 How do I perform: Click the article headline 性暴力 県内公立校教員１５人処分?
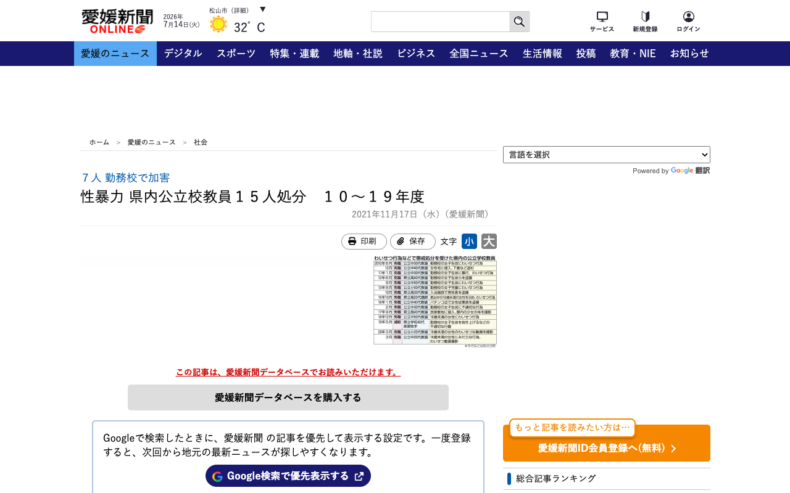(252, 197)
